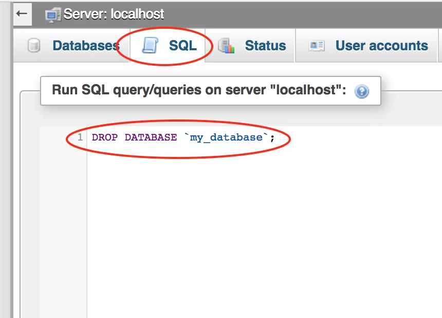This screenshot has width=442, height=318.
Task: Click the bar chart icon on Status tab
Action: point(227,46)
